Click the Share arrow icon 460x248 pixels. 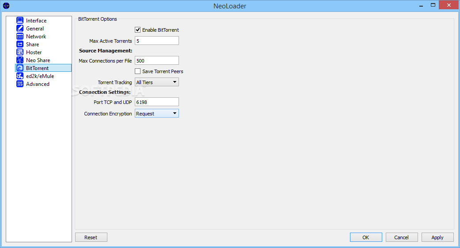tap(19, 44)
